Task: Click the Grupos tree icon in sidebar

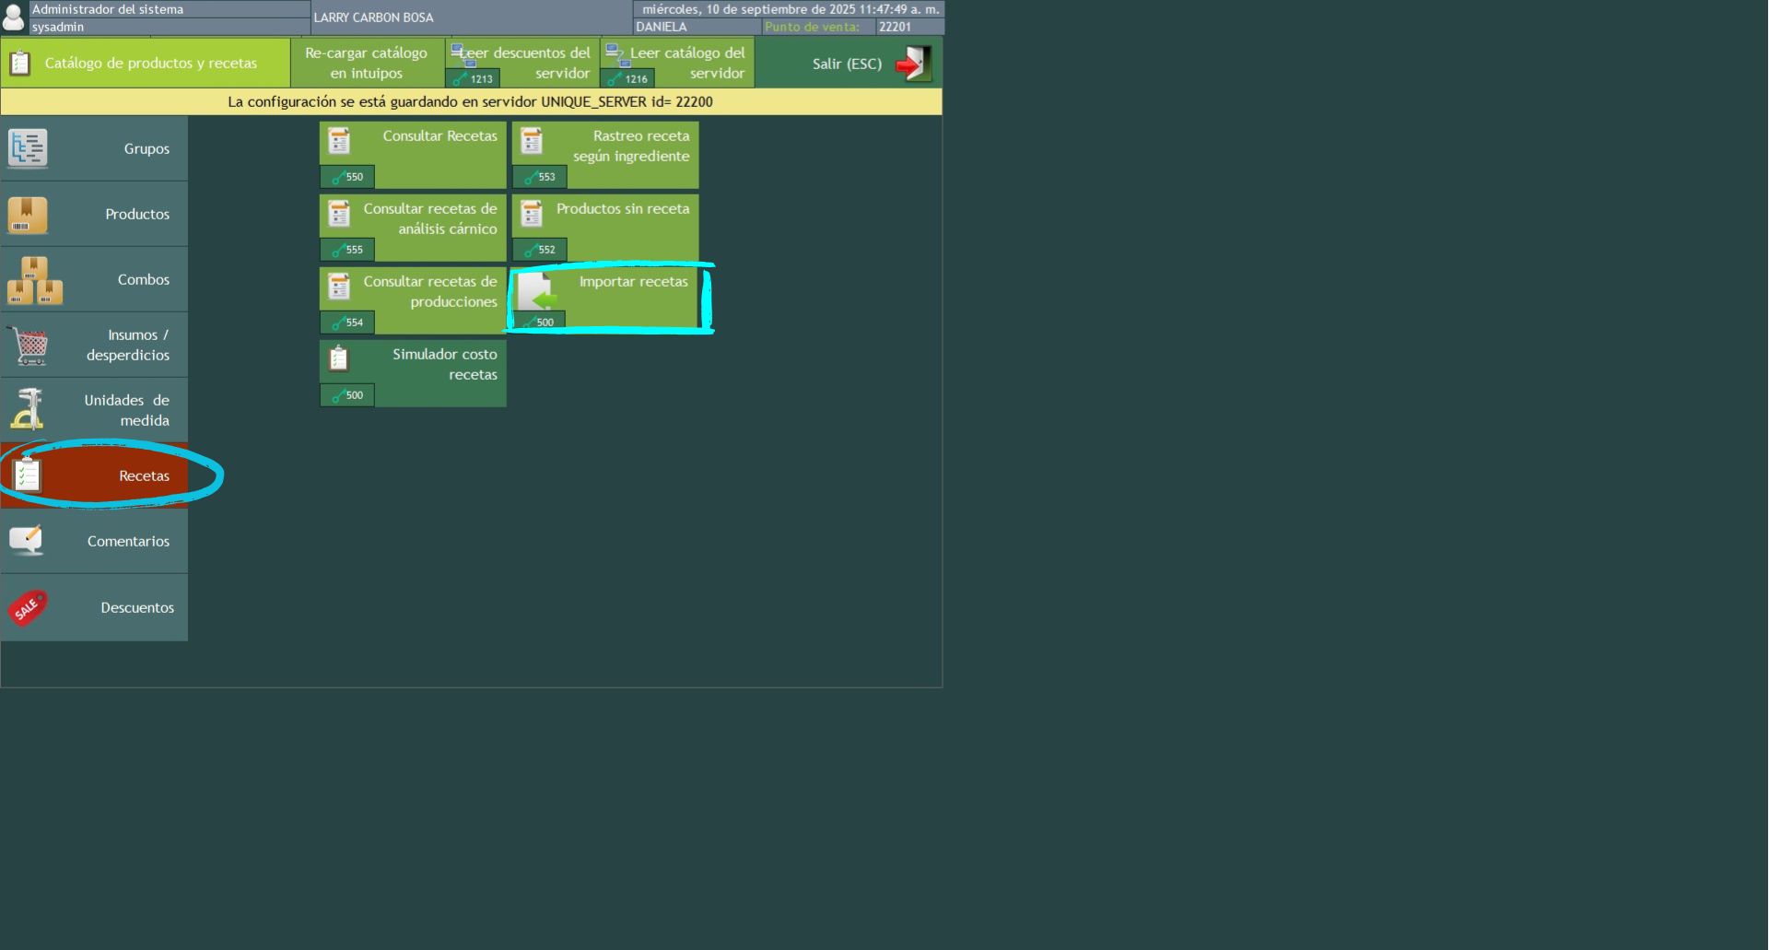Action: click(28, 148)
